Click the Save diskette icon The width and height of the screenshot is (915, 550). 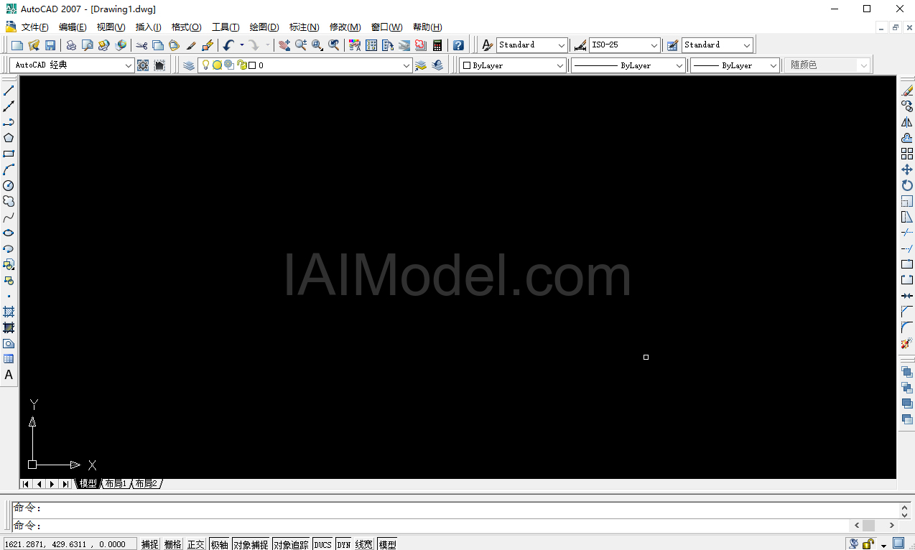coord(50,45)
